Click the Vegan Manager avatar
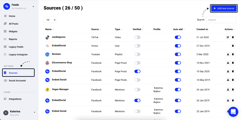The width and height of the screenshot is (241, 120). (47, 89)
